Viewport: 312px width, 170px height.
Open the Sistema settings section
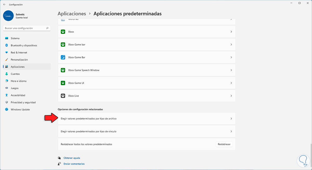pos(15,38)
